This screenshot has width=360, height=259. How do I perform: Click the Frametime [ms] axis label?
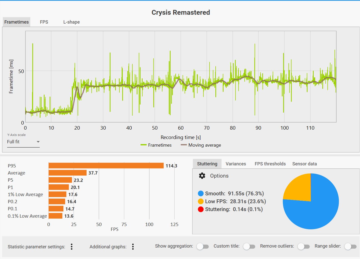11,77
